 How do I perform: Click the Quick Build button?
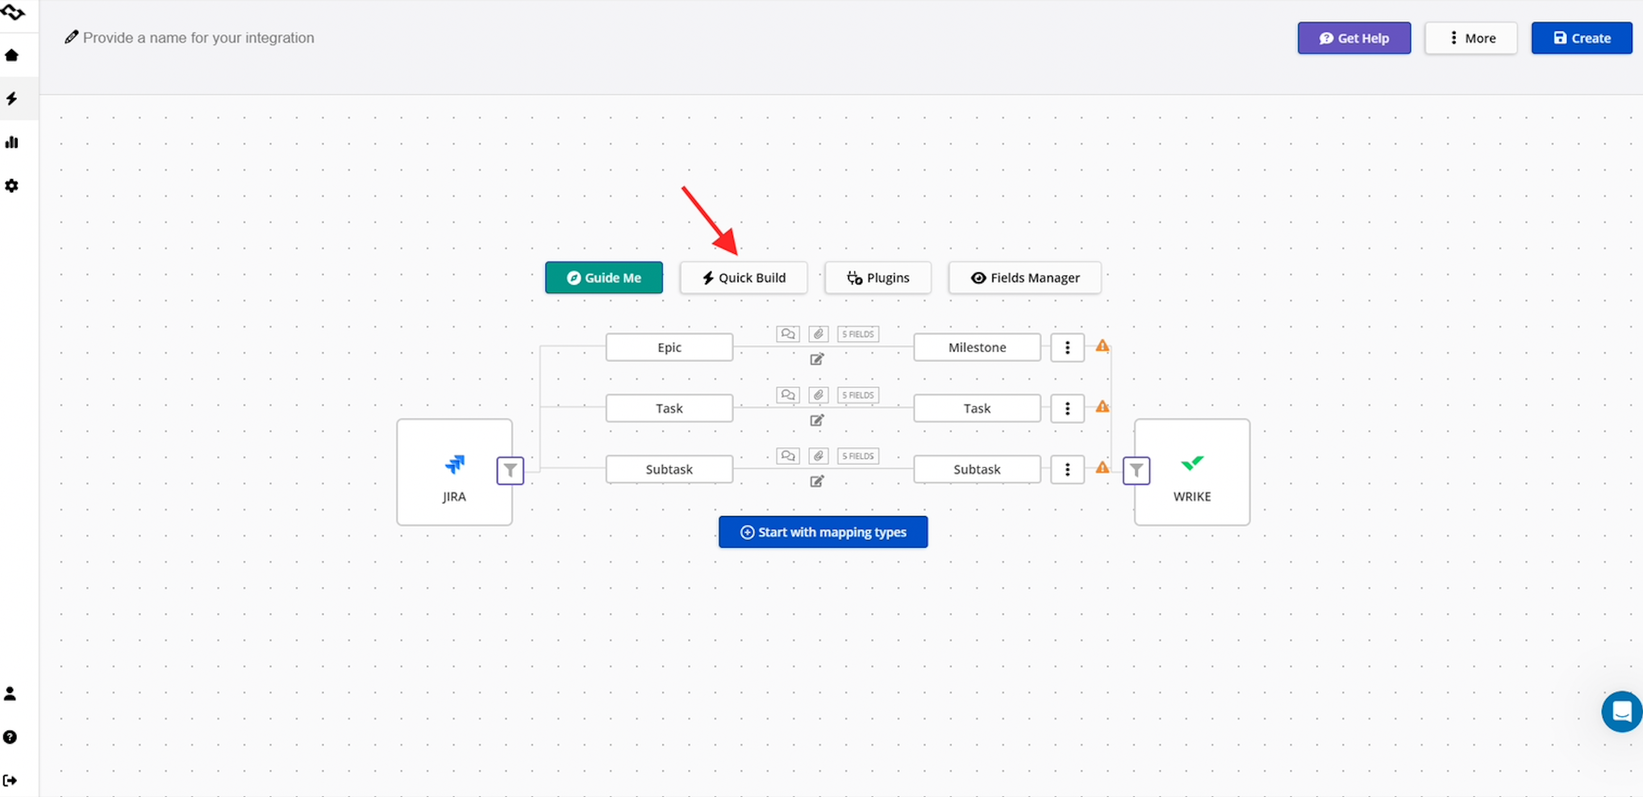click(744, 278)
